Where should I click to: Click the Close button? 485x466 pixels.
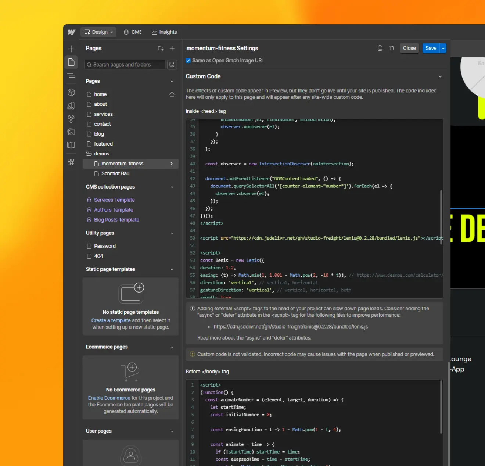click(x=409, y=48)
